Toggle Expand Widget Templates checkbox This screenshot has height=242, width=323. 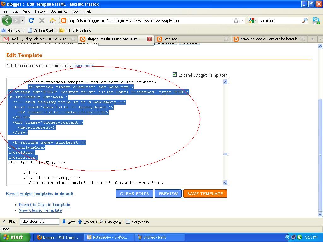(x=174, y=74)
